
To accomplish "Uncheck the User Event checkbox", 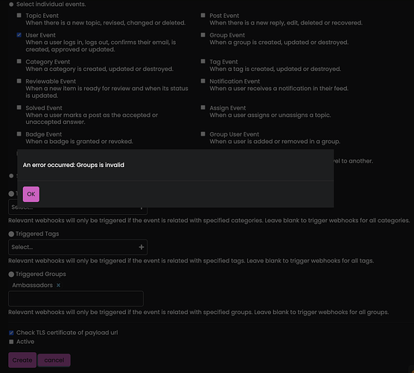I will [x=19, y=35].
